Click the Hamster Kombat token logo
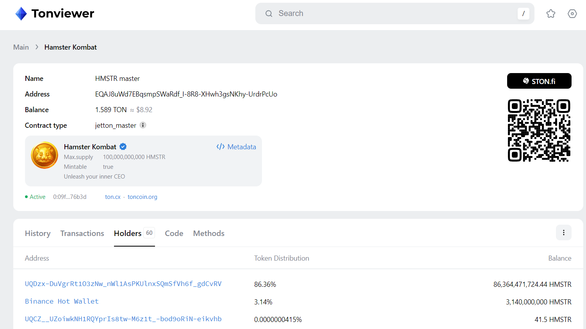The image size is (586, 329). tap(45, 155)
